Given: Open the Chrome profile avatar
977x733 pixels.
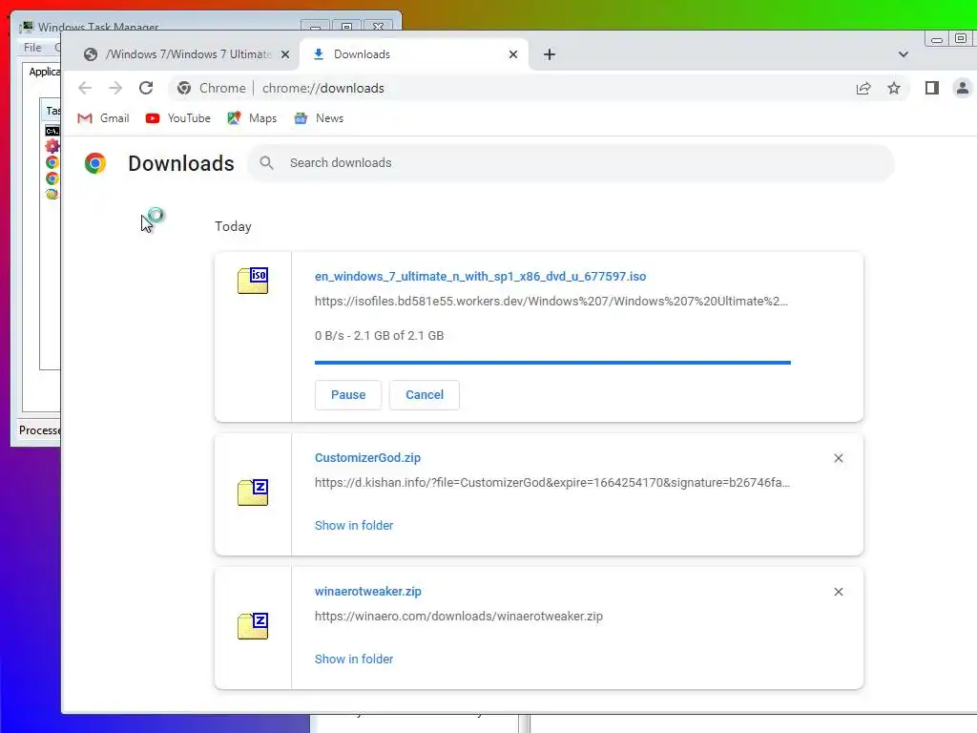Looking at the screenshot, I should tap(962, 88).
